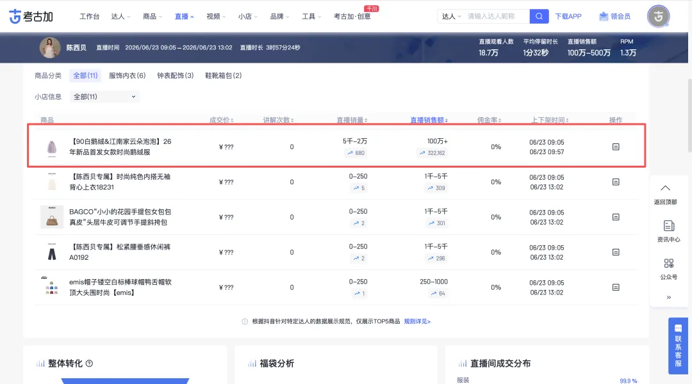Image resolution: width=692 pixels, height=384 pixels.
Task: Open details icon for 鹅绒服 row
Action: [616, 147]
